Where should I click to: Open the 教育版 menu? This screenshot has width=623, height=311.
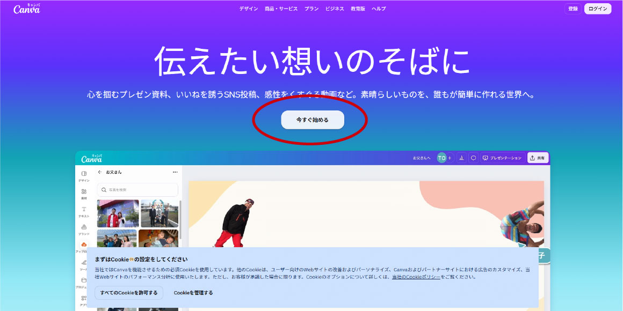[358, 9]
